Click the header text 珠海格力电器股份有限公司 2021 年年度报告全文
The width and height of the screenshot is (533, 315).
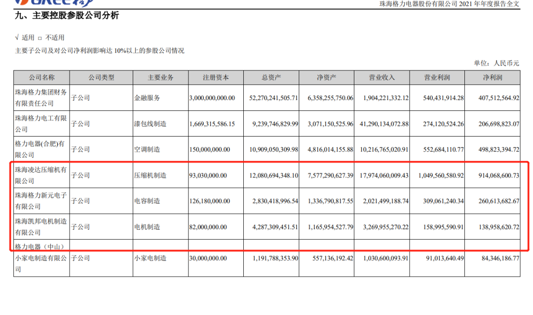point(450,4)
